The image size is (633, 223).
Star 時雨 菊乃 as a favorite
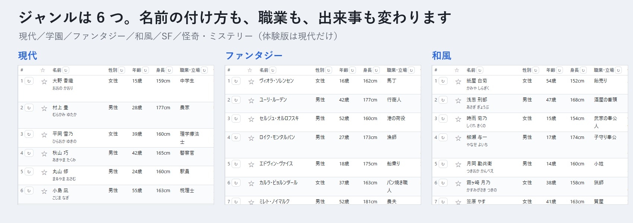458,119
